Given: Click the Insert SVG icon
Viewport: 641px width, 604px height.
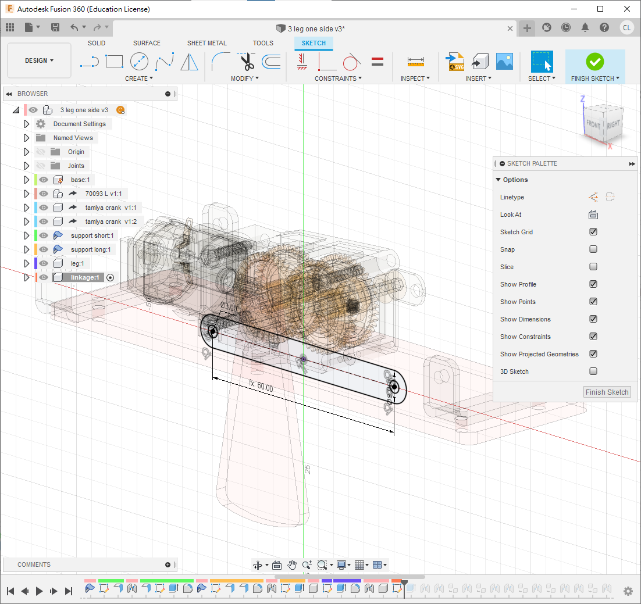Looking at the screenshot, I should pyautogui.click(x=454, y=61).
